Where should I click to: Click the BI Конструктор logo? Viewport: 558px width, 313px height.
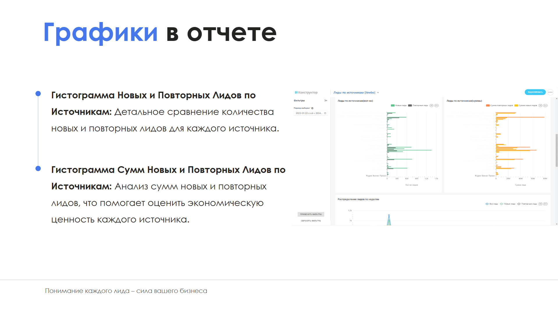point(306,93)
